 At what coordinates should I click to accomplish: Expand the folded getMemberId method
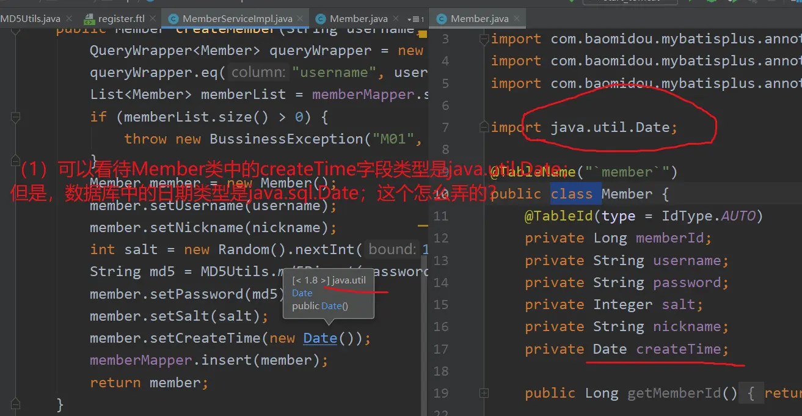484,393
